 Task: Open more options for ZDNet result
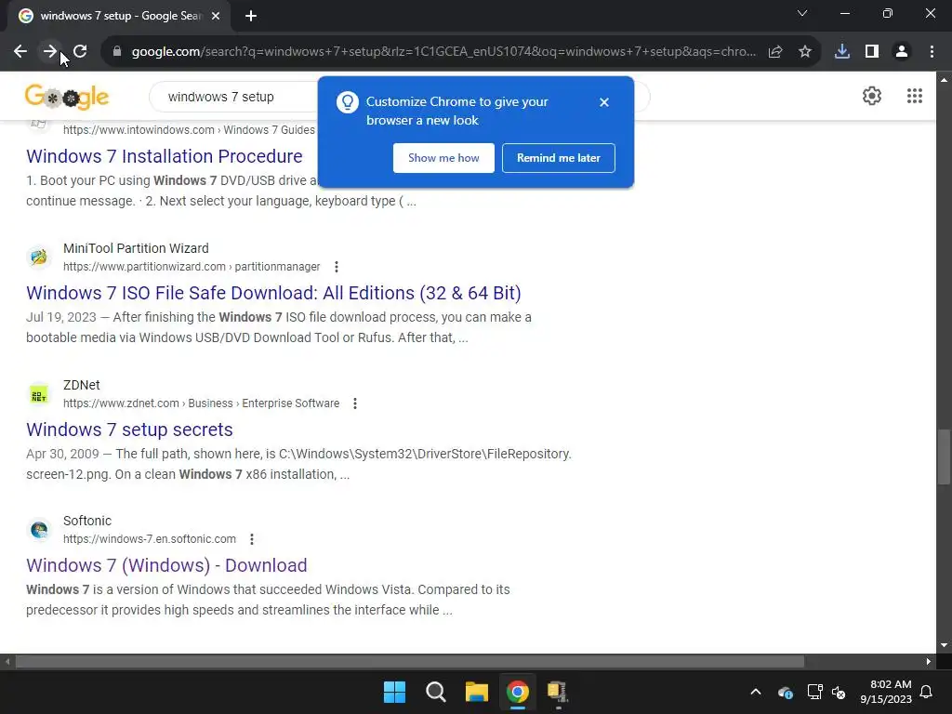click(x=355, y=403)
